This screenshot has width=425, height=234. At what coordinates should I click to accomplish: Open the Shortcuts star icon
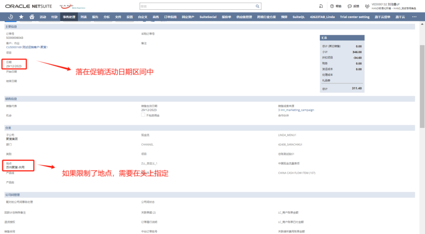pos(21,17)
